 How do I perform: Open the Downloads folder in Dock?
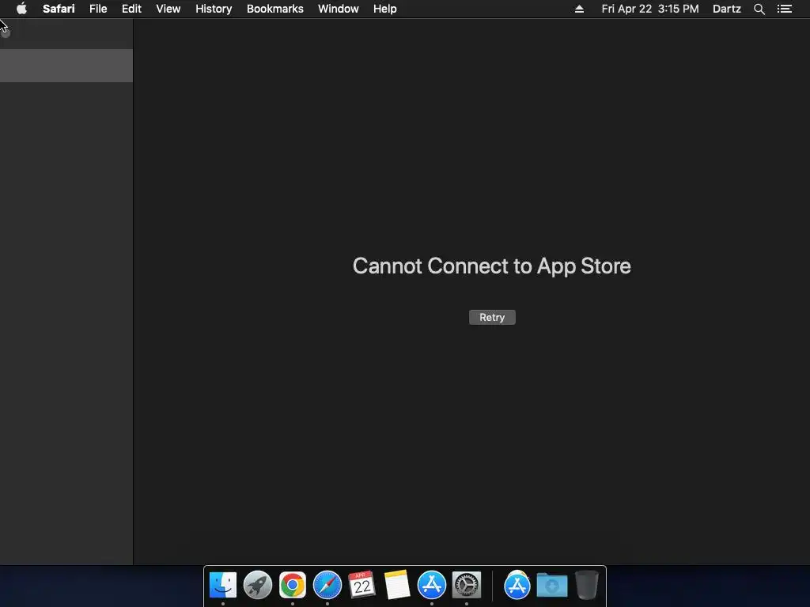(x=551, y=585)
